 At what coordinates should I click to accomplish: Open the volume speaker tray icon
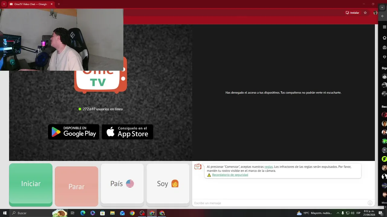(352, 213)
